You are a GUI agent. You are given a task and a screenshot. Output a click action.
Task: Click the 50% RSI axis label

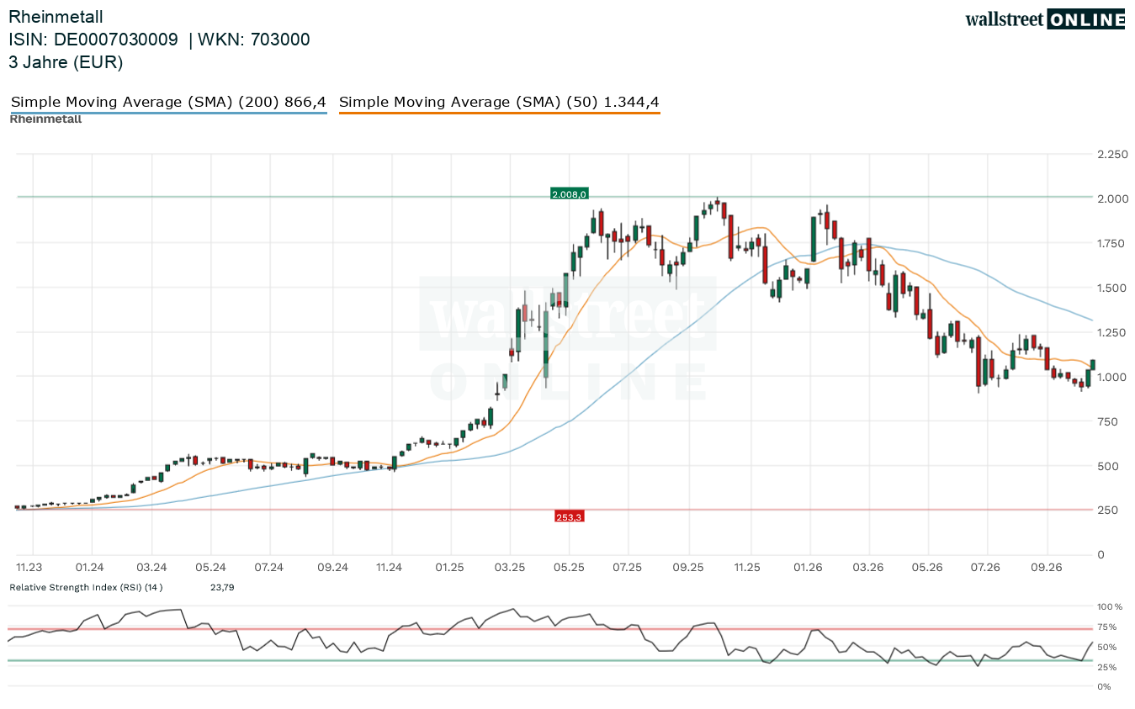[1107, 647]
